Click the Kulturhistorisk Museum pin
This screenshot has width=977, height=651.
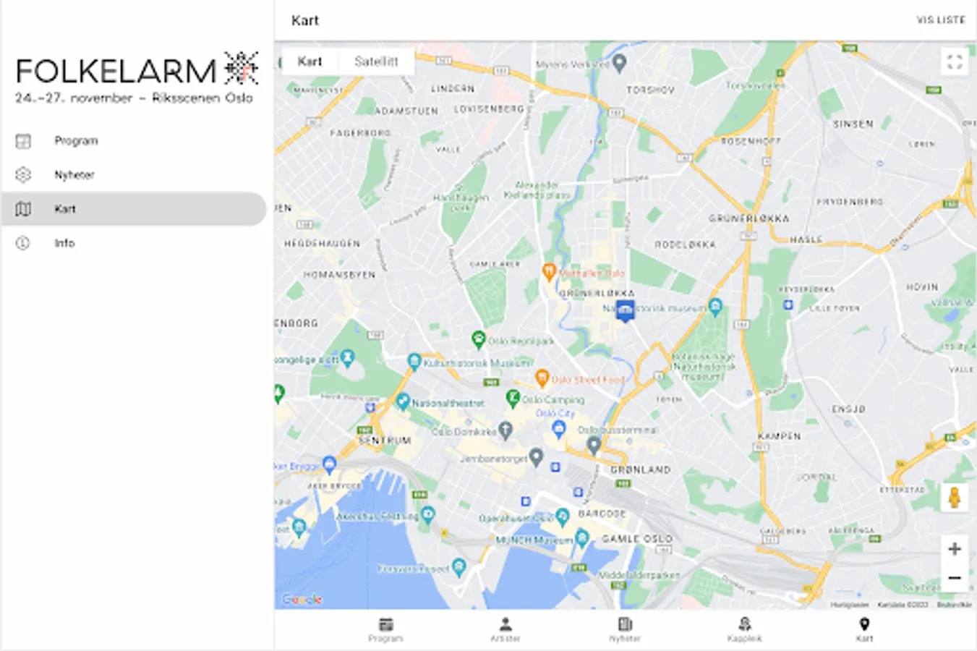click(x=414, y=360)
